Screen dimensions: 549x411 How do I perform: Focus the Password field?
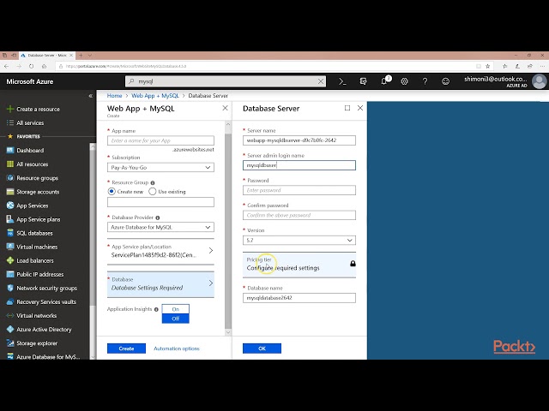[x=299, y=190]
